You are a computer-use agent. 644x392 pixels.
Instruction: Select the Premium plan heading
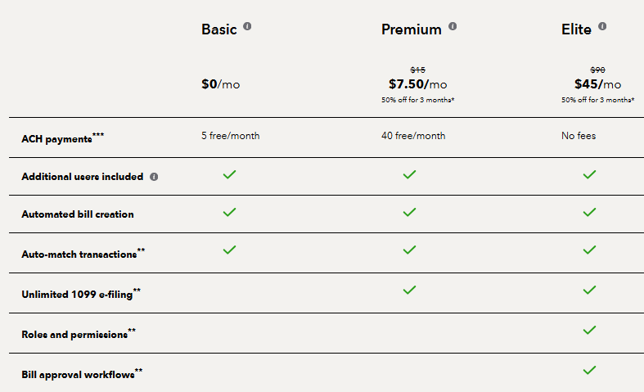411,29
